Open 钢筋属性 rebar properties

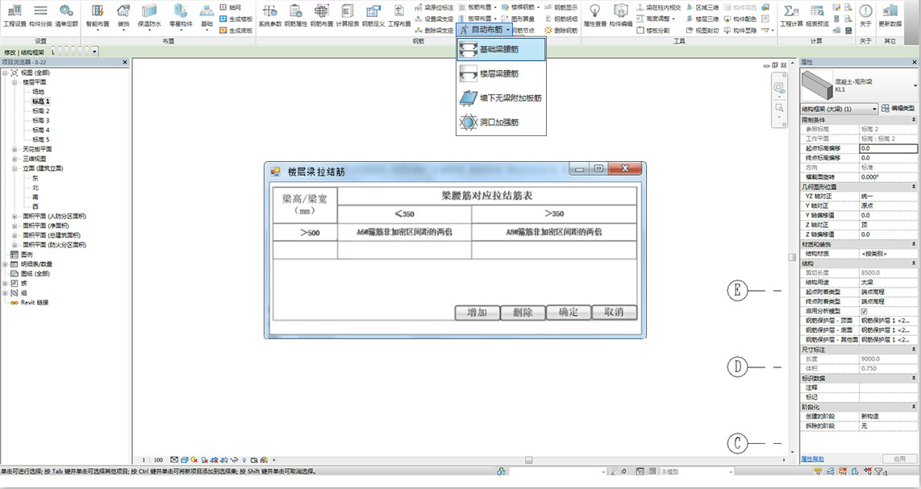click(x=294, y=14)
